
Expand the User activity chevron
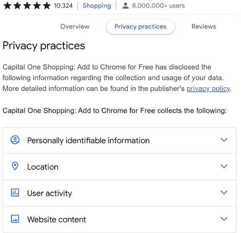[224, 192]
